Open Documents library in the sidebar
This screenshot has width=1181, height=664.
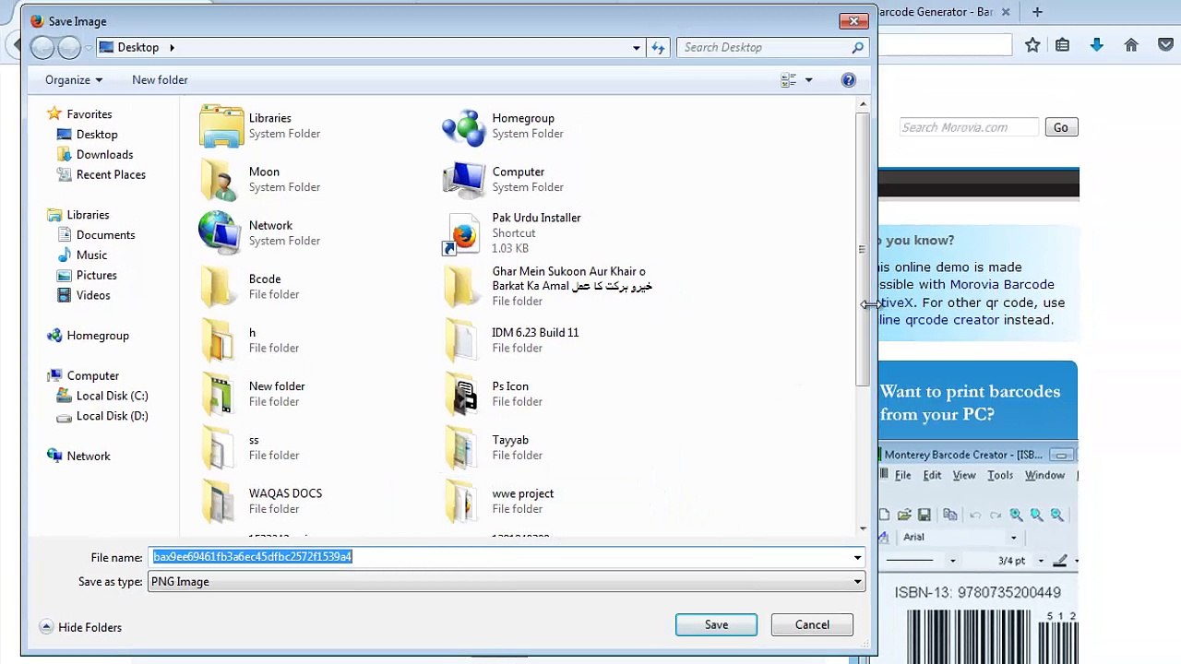tap(96, 235)
